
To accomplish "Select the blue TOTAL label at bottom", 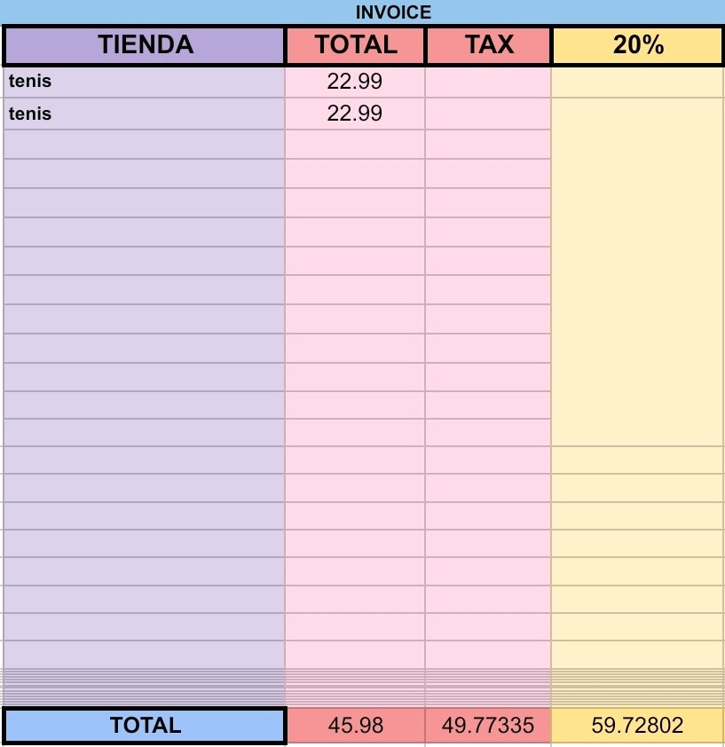I will tap(145, 726).
